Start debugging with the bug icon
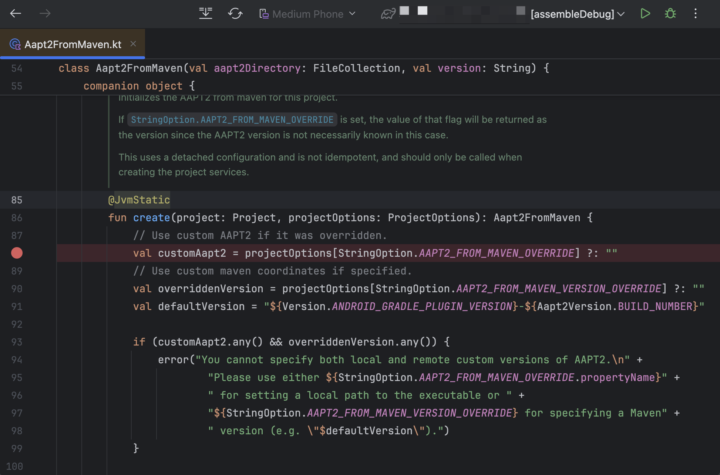Image resolution: width=720 pixels, height=475 pixels. pos(670,14)
